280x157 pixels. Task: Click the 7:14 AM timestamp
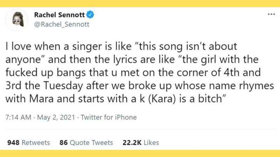tap(17, 117)
